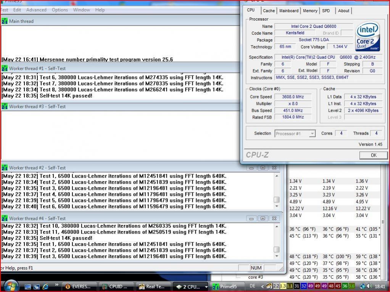This screenshot has width=390, height=292.
Task: Click scroll up arrow in Worker thread #2
Action: pyautogui.click(x=277, y=176)
